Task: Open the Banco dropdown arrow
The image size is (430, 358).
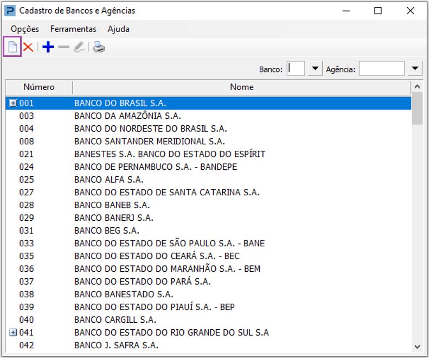Action: (315, 68)
